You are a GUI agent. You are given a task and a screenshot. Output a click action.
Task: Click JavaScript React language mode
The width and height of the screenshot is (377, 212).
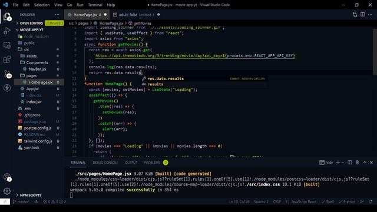click(301, 201)
